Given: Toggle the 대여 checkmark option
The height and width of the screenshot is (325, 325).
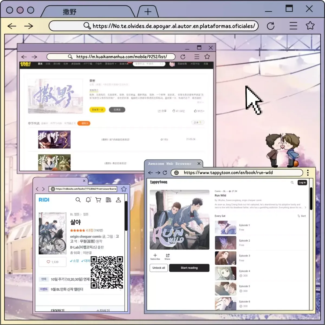Looking at the screenshot, I should [x=86, y=261].
